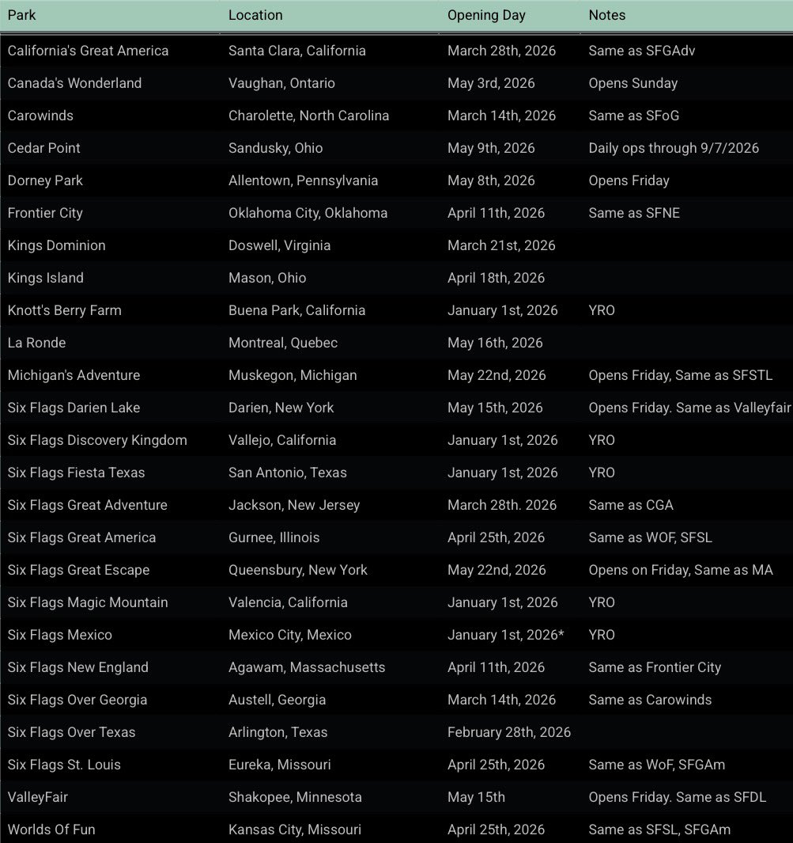
Task: Select the Six Flags Great Escape cell
Action: [x=78, y=570]
